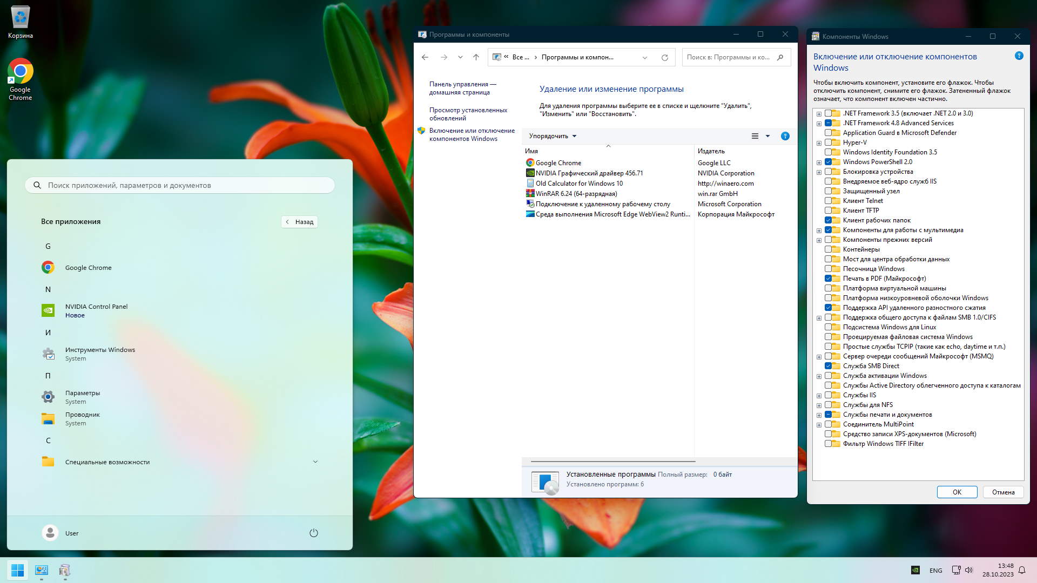Screen dimensions: 1037x583
Task: Click the Start button on taskbar
Action: [x=17, y=570]
